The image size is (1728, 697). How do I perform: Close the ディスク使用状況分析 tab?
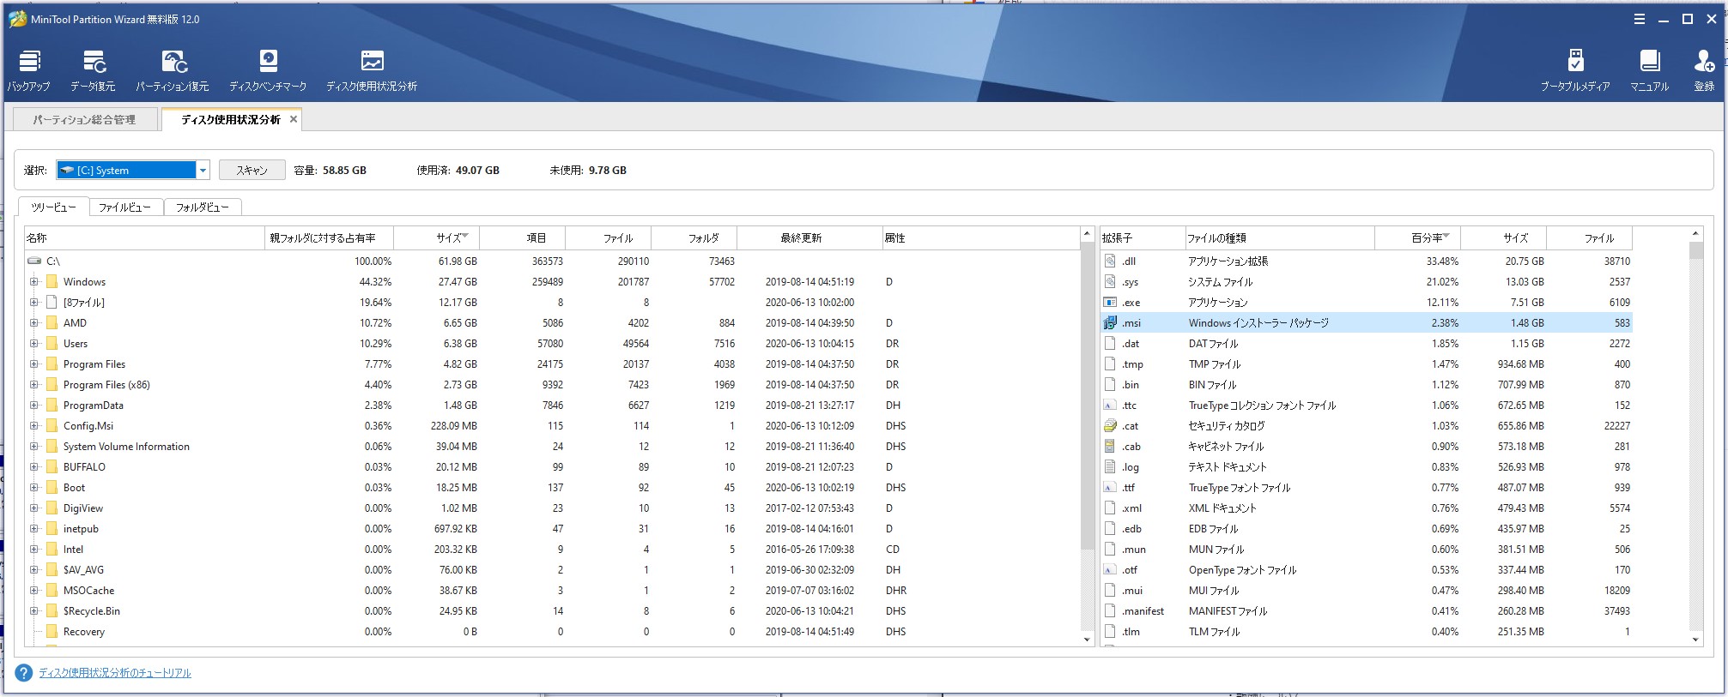294,119
